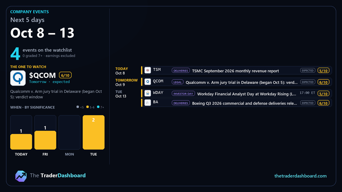This screenshot has height=192, width=342.
Task: Click the TODAY Oct 8 date label
Action: pos(122,71)
